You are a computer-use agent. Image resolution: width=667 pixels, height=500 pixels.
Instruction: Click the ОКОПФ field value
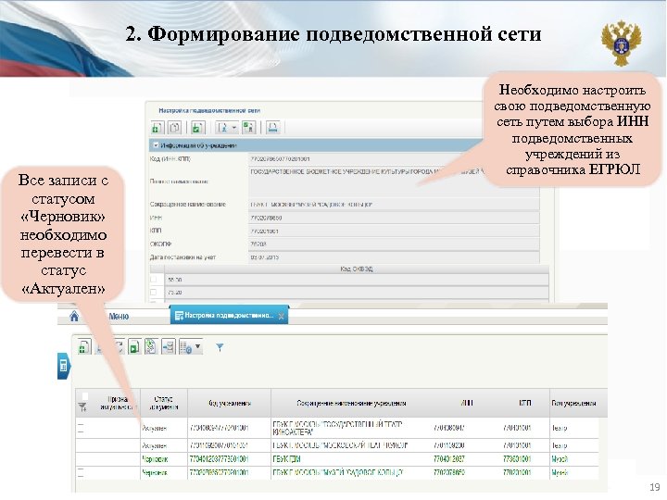click(394, 244)
